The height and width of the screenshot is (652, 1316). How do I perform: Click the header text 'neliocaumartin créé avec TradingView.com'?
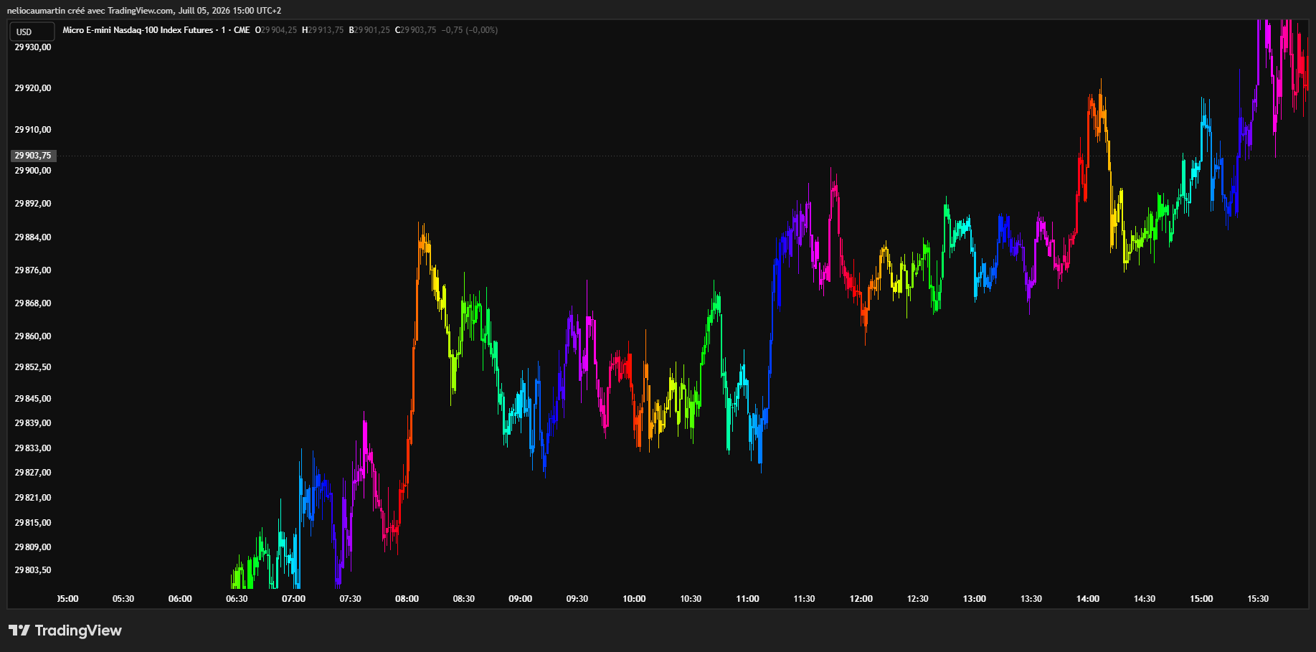point(90,11)
